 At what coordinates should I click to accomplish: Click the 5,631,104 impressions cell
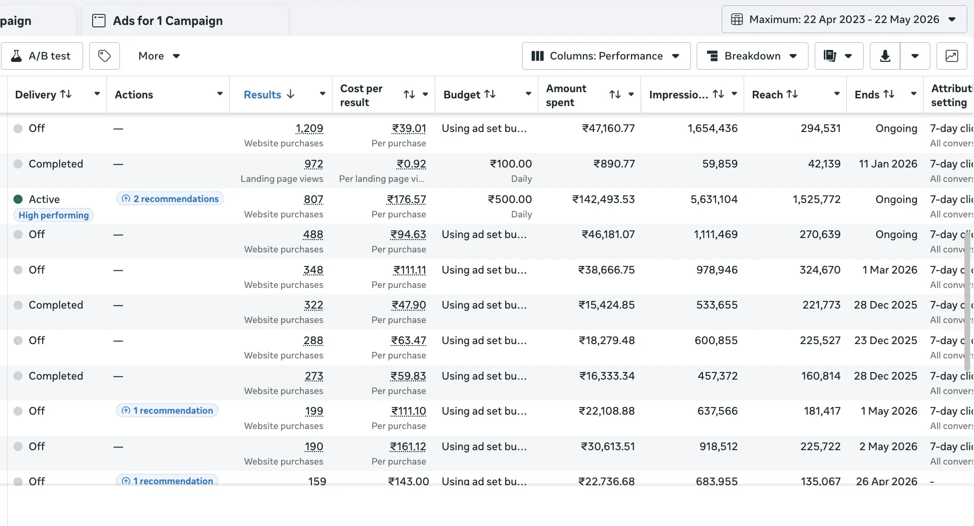[x=714, y=199]
